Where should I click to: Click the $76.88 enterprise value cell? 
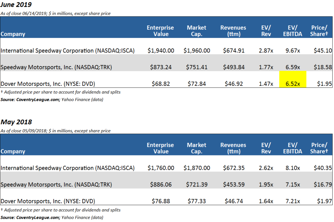pos(161,201)
